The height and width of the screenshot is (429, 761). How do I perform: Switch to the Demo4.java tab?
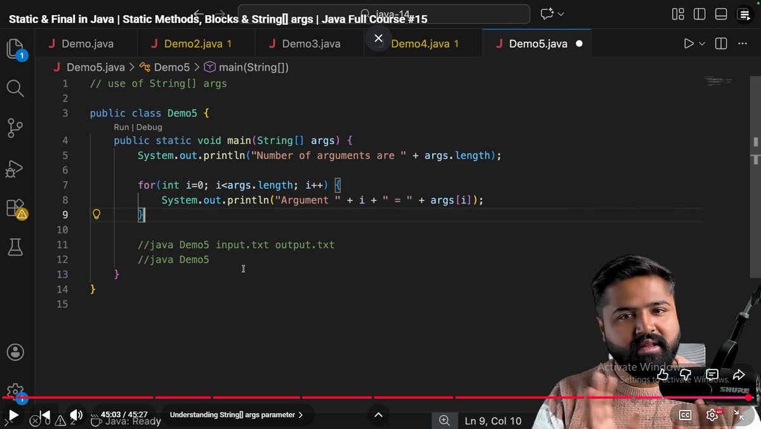point(423,44)
